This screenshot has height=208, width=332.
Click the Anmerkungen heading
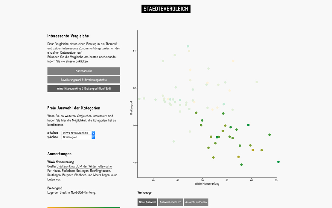(59, 154)
